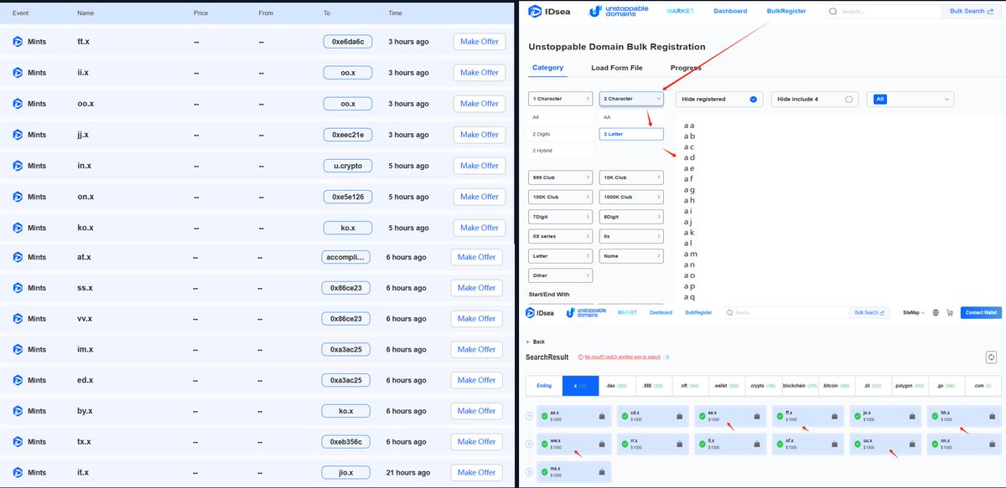Toggle the green check on ms.x card
The height and width of the screenshot is (488, 1006).
point(544,470)
